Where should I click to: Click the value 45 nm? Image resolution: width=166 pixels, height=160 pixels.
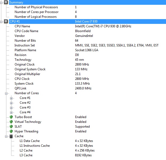[79, 60]
